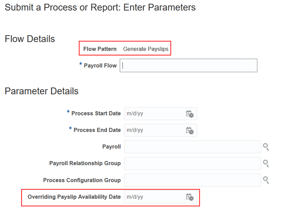Open the Process Start Date calendar picker
281x214 pixels.
tap(189, 114)
